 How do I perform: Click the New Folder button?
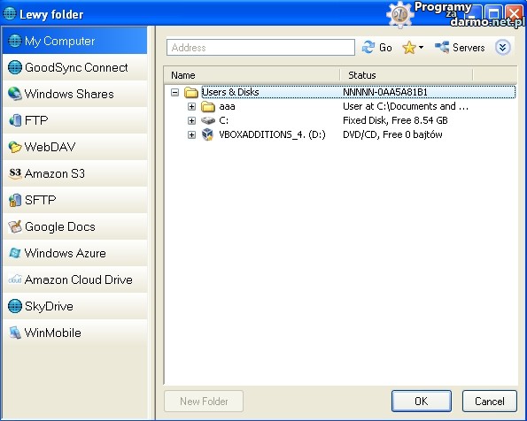[x=204, y=401]
